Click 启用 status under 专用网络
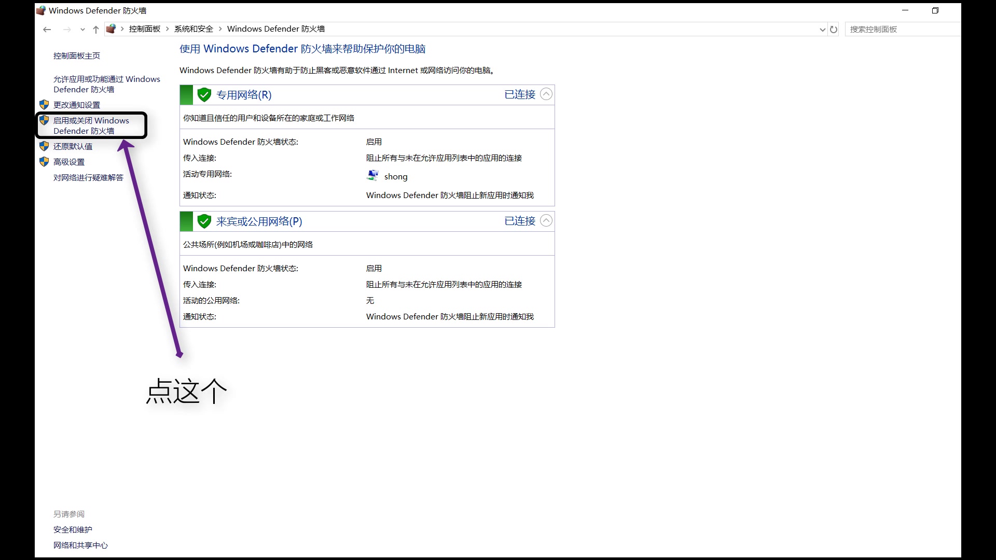 pyautogui.click(x=374, y=142)
